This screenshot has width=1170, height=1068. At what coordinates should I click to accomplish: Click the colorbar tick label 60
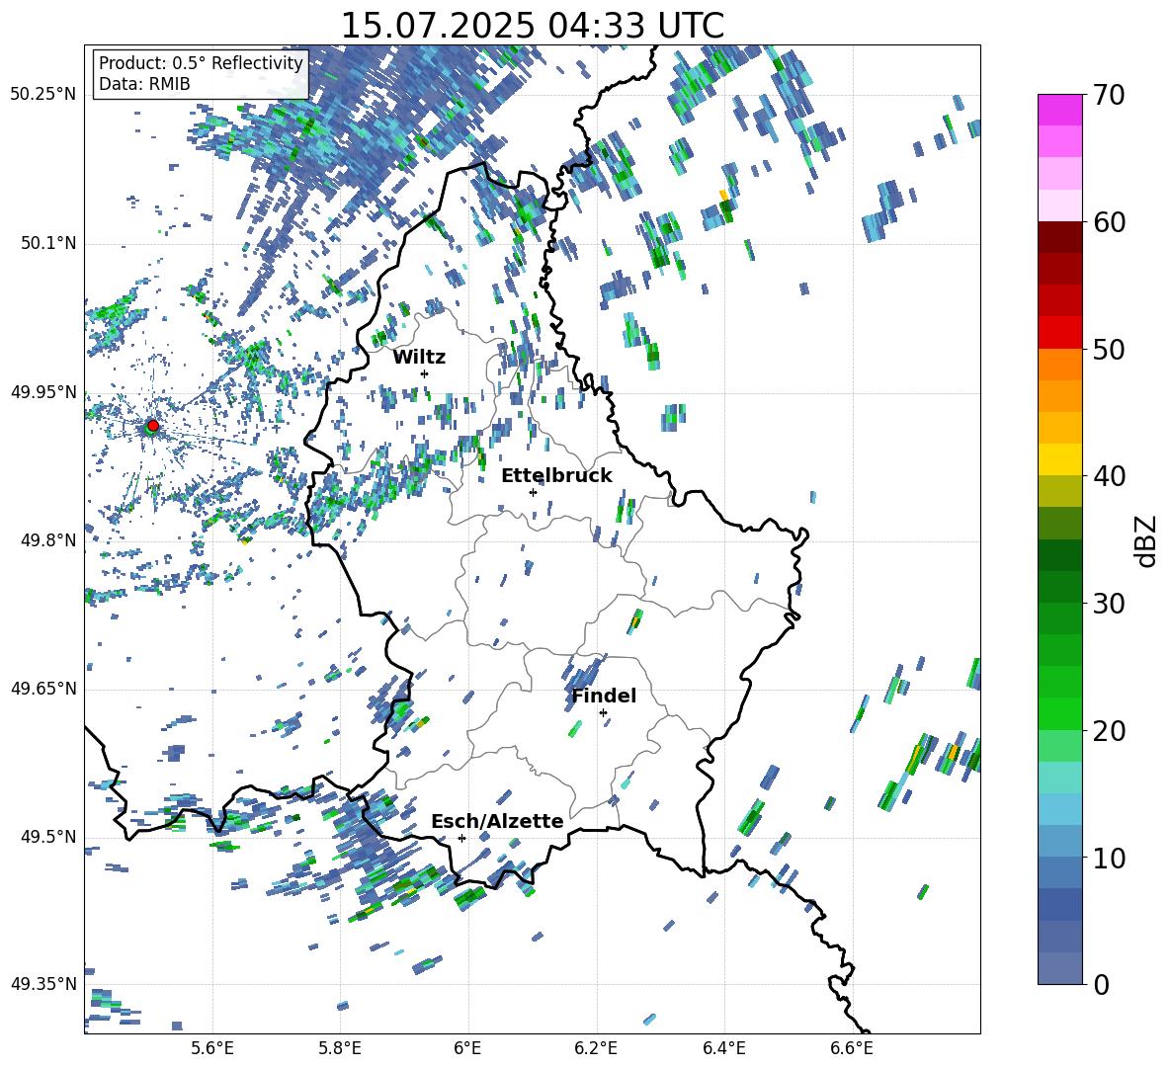point(1109,222)
